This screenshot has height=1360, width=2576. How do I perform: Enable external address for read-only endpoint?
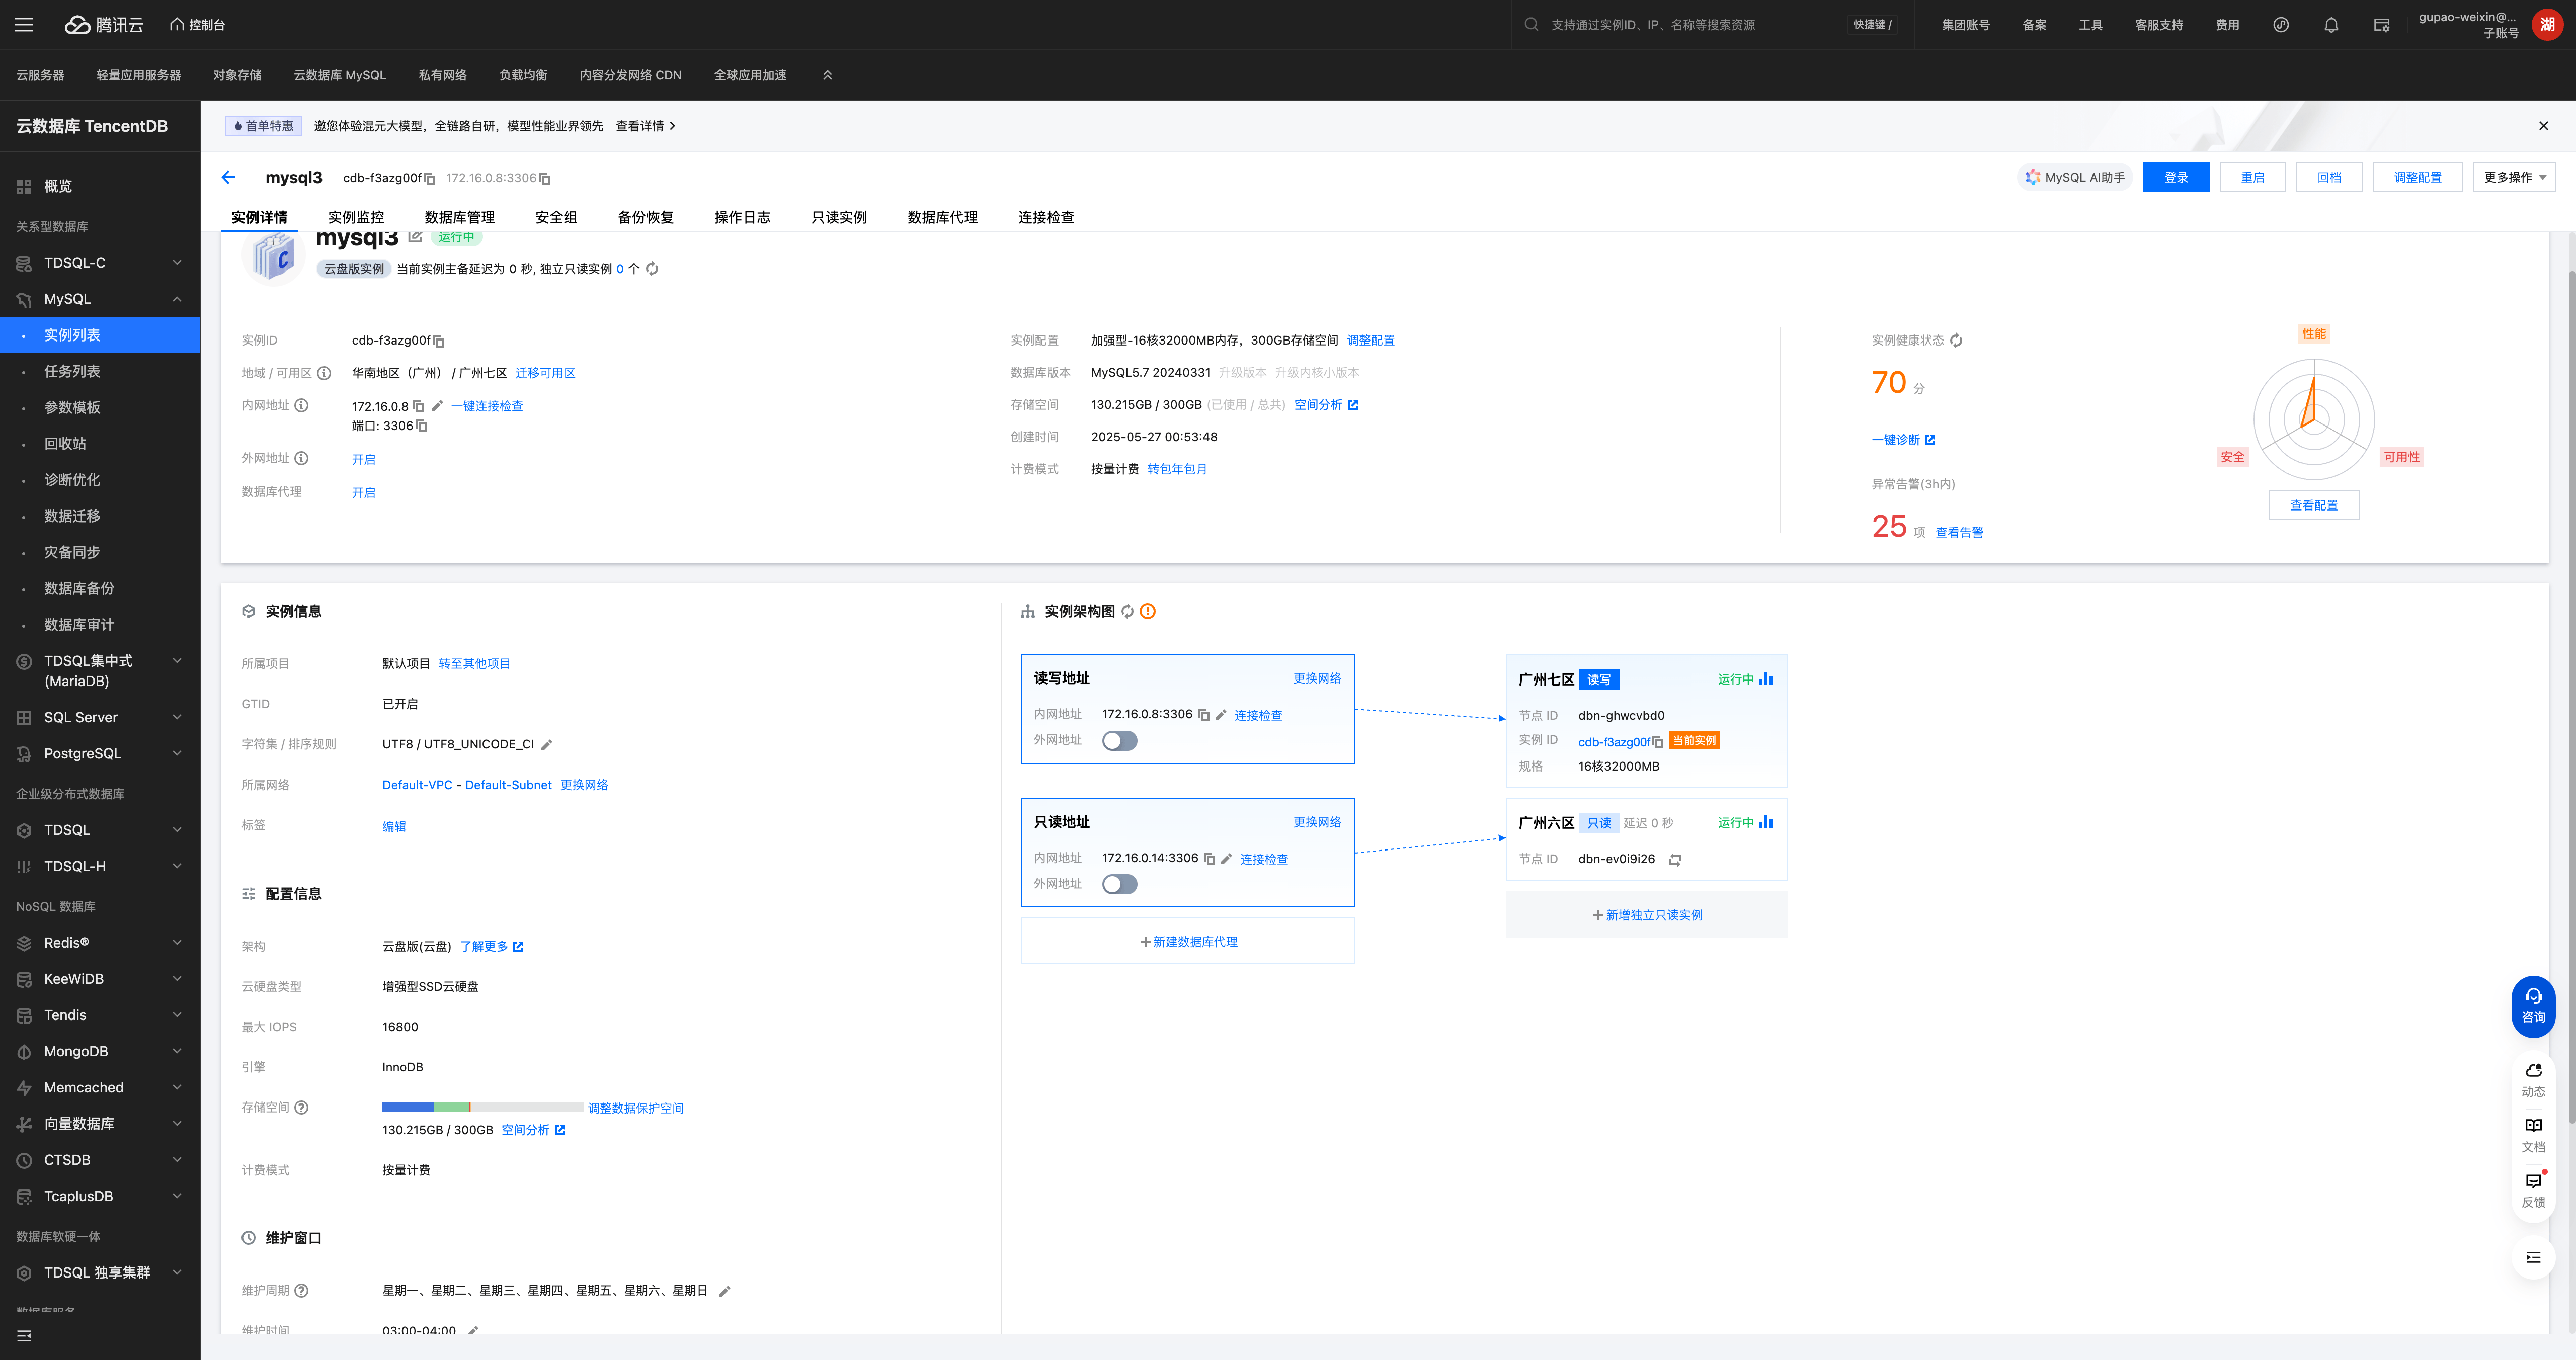(1119, 884)
